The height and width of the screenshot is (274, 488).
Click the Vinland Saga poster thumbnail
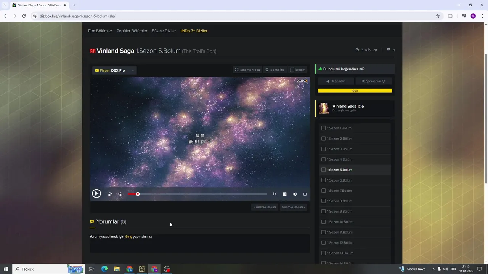tap(324, 108)
